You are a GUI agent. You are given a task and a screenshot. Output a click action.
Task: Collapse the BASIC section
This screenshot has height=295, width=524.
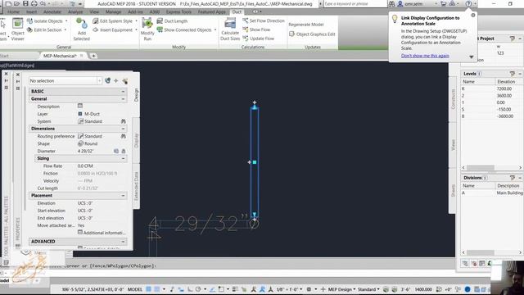coord(123,91)
